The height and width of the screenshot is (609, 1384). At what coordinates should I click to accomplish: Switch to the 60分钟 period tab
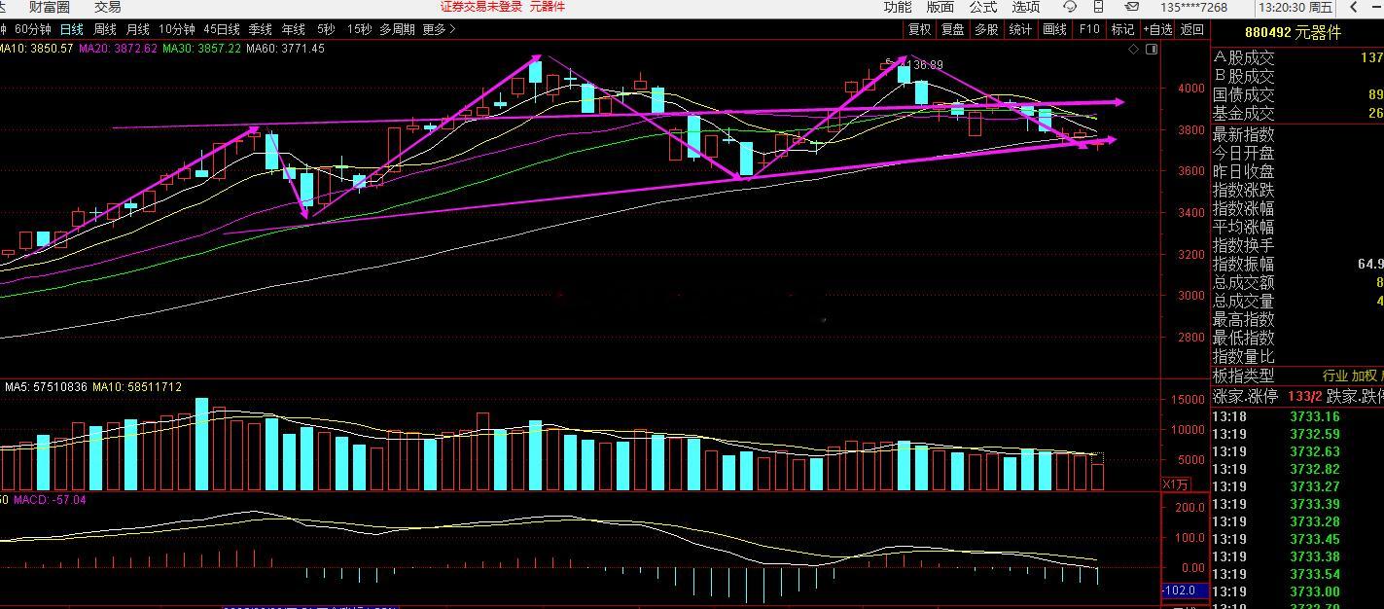click(x=33, y=29)
